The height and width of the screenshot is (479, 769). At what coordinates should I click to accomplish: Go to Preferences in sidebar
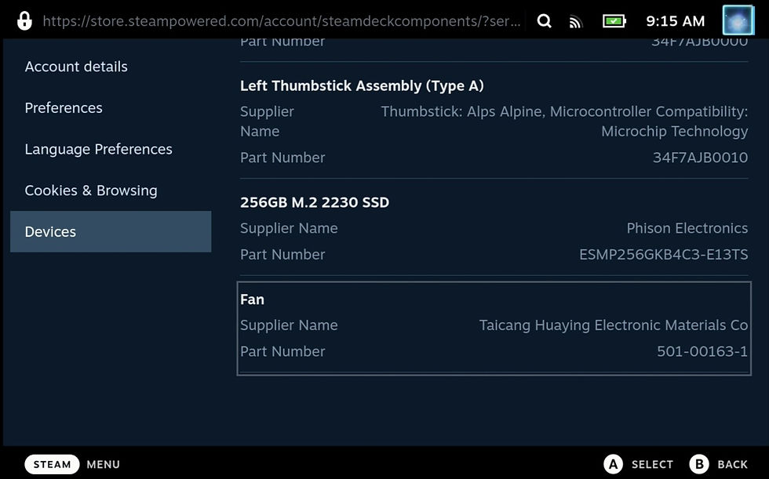click(x=64, y=107)
